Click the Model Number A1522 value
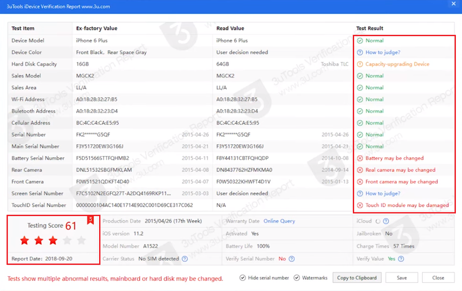462x291 pixels. point(151,246)
